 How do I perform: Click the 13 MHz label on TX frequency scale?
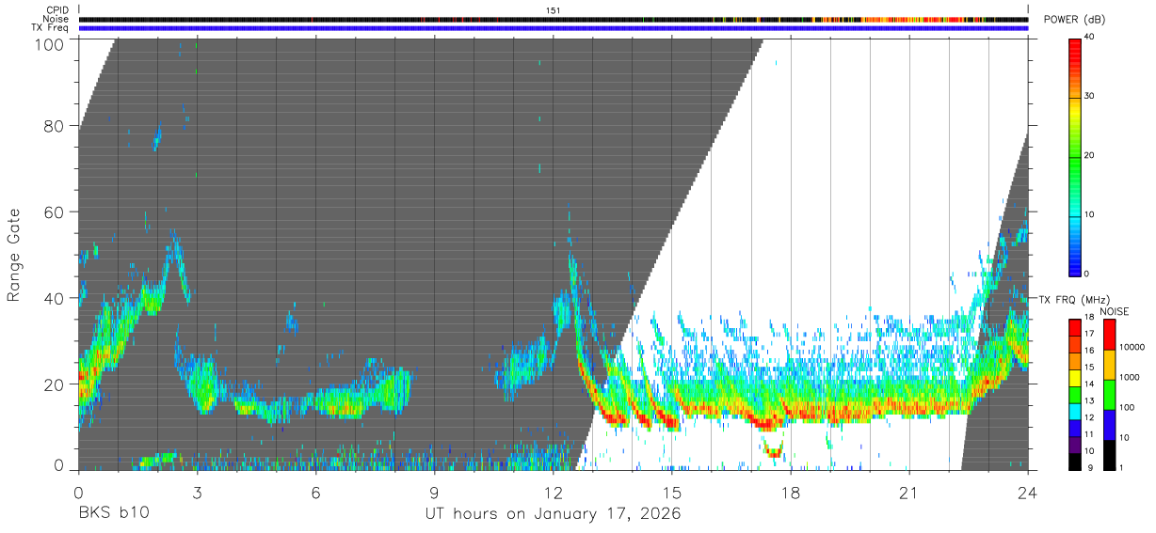coord(1089,401)
